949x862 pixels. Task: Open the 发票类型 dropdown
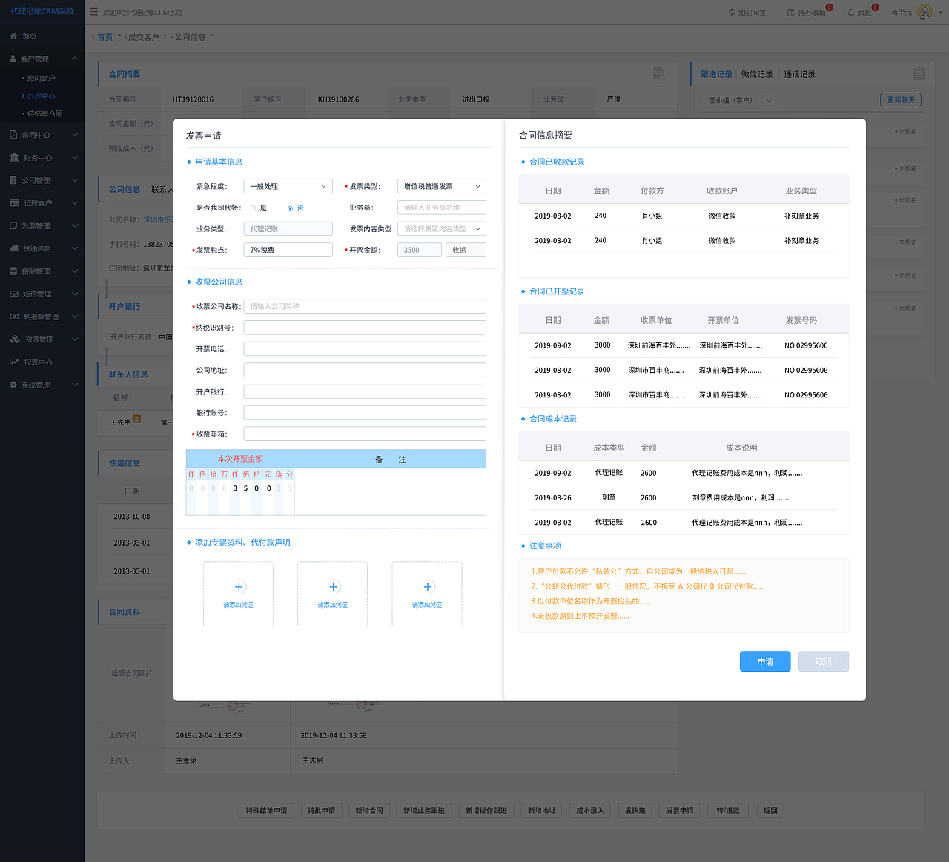pyautogui.click(x=442, y=186)
